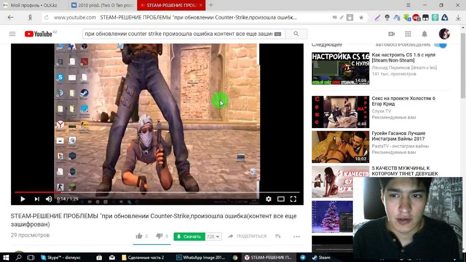The image size is (466, 262).
Task: Open the browser downloads arrow
Action: point(458,17)
